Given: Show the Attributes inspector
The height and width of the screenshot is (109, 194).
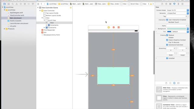Looking at the screenshot, I should point(174,4).
